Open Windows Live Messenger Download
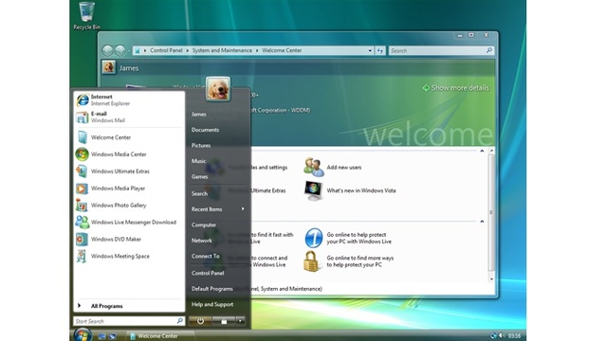The height and width of the screenshot is (341, 607). click(129, 223)
